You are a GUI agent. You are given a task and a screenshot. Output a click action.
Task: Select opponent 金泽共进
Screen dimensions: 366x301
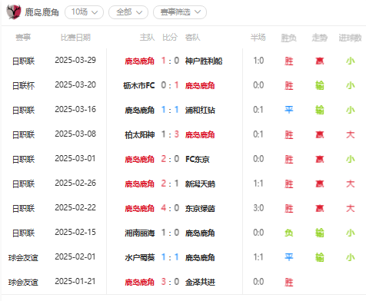click(200, 282)
